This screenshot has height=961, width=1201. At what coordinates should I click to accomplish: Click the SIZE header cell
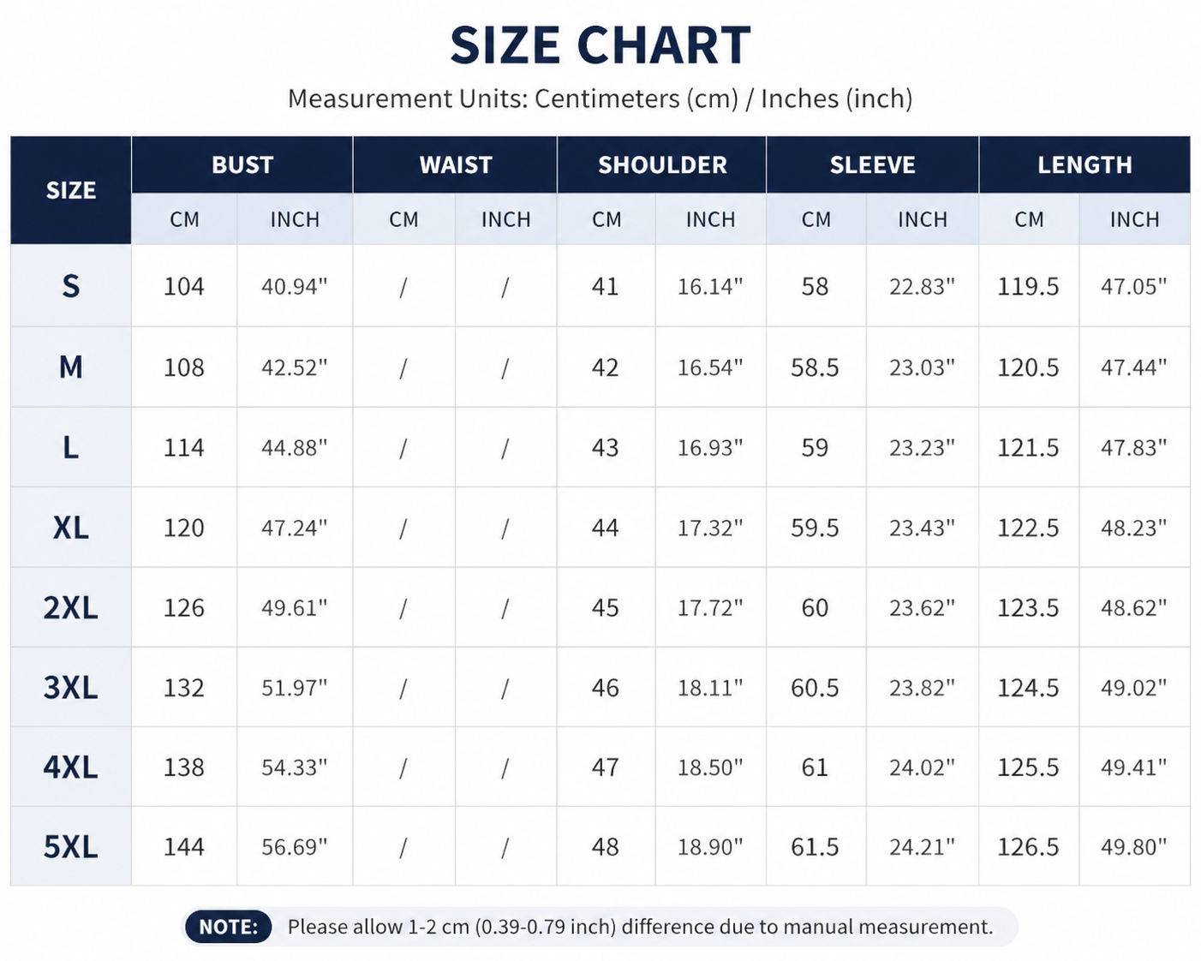(x=71, y=190)
